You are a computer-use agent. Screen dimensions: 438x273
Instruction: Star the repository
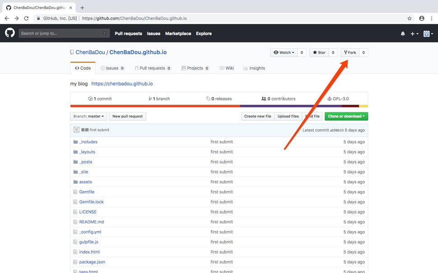[319, 52]
